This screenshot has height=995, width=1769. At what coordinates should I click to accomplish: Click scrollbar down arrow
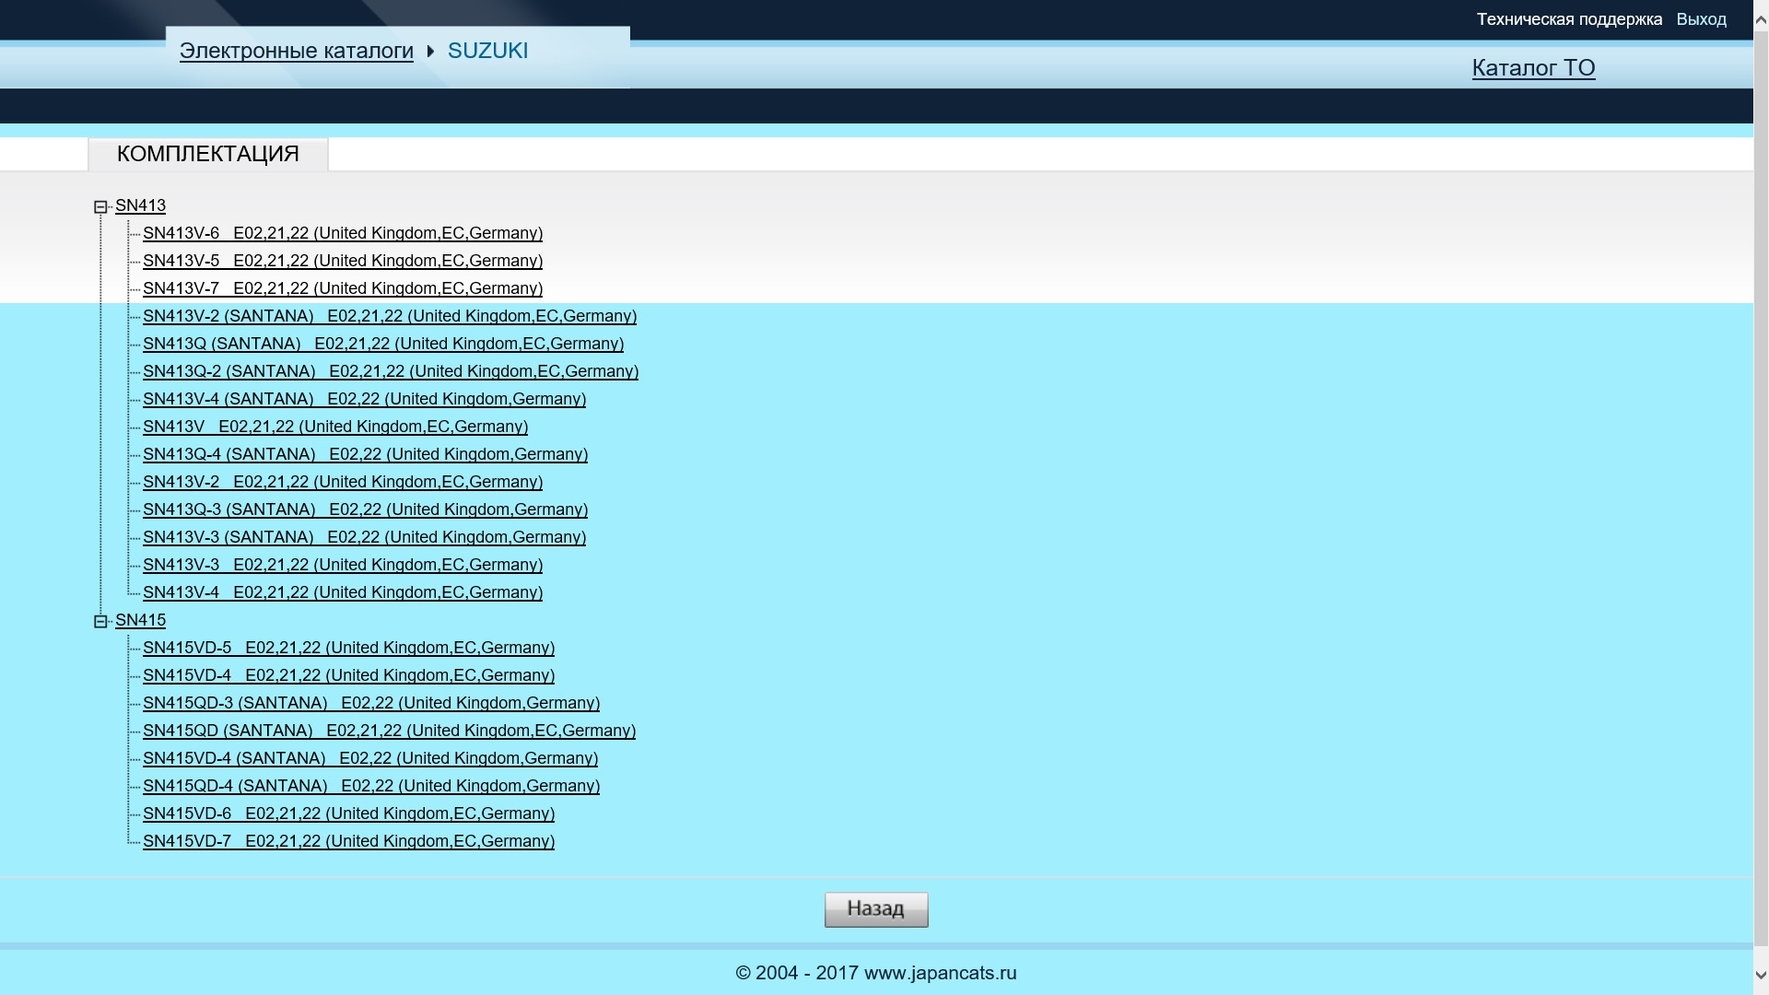click(1761, 975)
